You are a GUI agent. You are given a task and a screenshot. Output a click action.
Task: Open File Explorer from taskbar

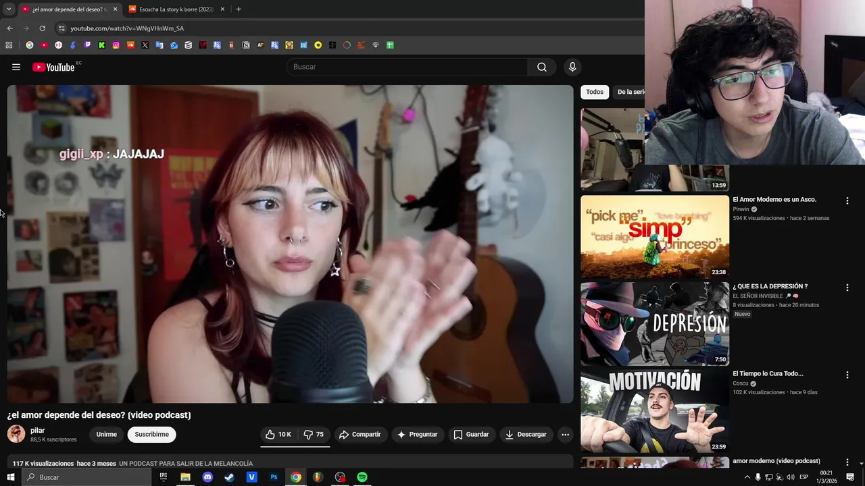tap(185, 477)
